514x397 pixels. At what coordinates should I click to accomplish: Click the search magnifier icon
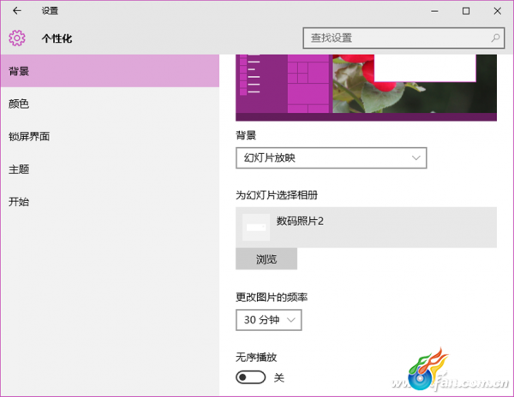[495, 38]
